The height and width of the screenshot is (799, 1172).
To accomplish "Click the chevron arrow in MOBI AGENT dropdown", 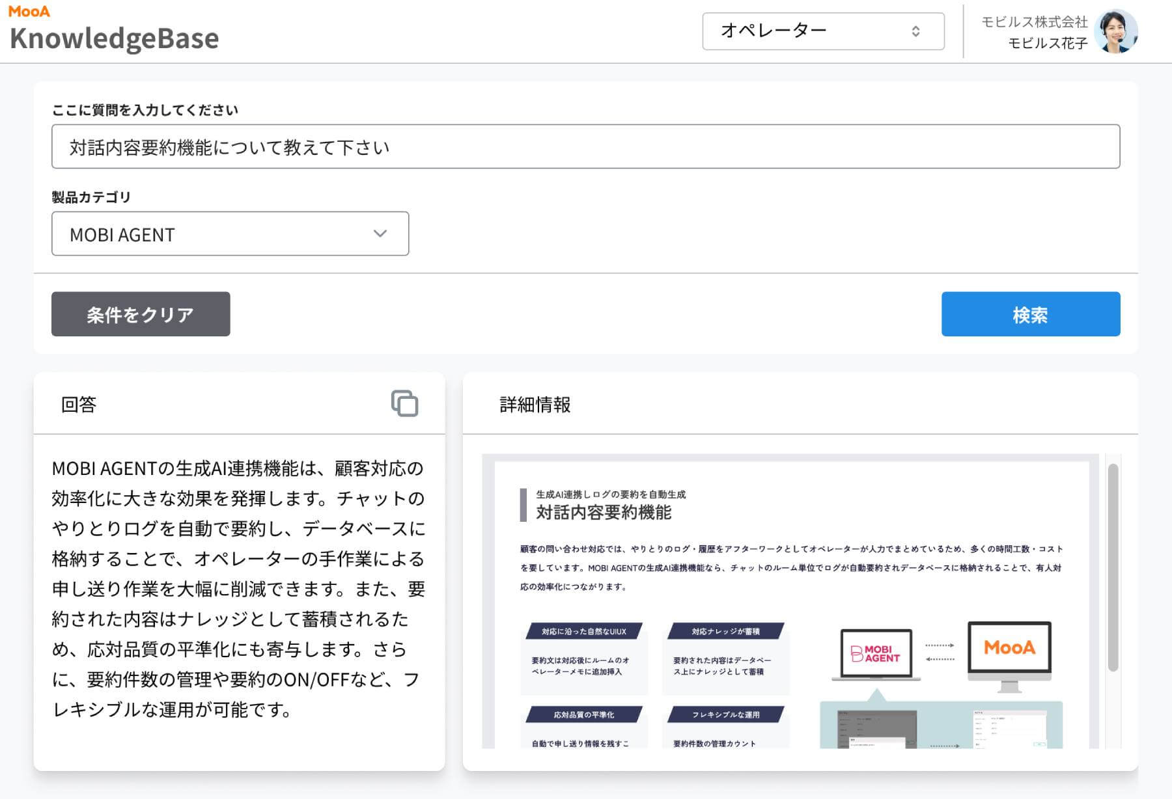I will click(x=380, y=234).
